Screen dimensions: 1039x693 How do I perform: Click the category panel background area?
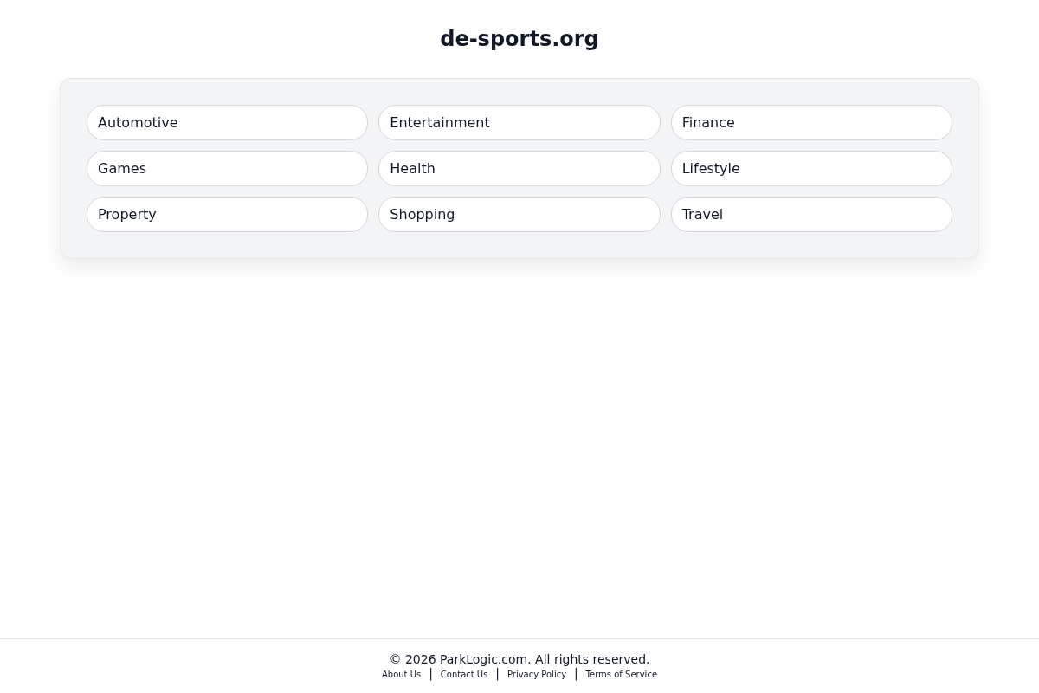(x=519, y=247)
